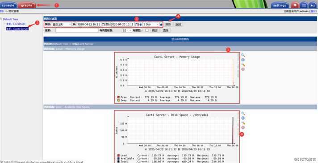Select Cacti Server host in tree
The width and height of the screenshot is (318, 163).
[x=17, y=29]
